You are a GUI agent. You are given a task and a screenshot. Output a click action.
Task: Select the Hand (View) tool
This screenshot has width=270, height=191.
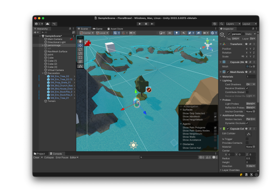(x=80, y=41)
